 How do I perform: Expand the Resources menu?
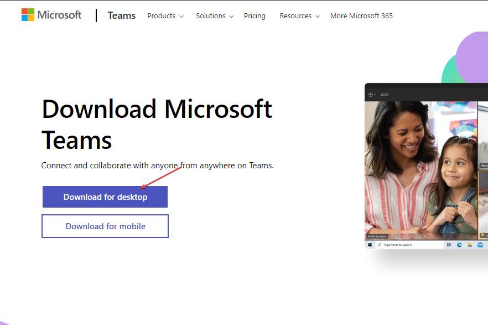click(x=299, y=16)
